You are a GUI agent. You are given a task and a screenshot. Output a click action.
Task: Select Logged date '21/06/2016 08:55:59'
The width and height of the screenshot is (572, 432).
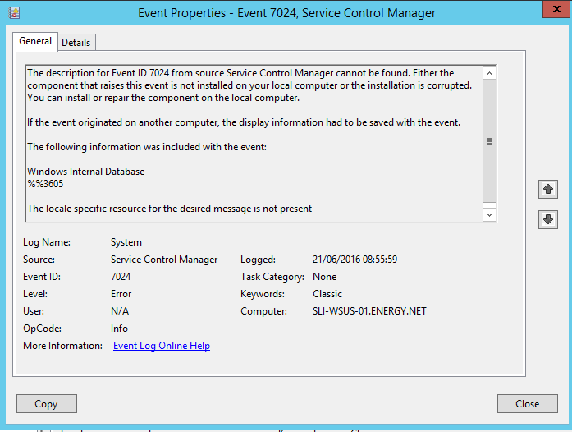[x=355, y=260]
